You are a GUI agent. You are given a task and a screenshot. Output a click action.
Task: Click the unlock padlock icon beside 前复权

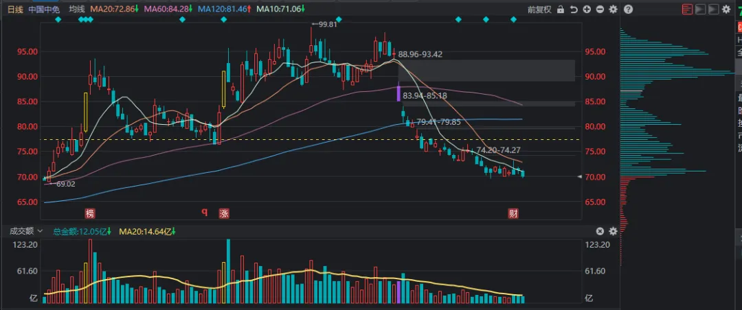(561, 10)
